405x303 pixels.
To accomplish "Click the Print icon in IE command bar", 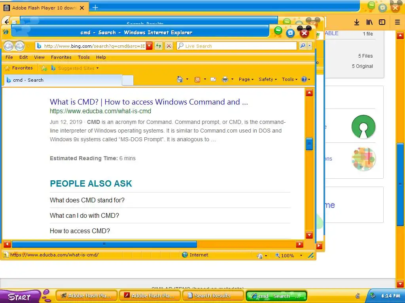I will pos(225,79).
